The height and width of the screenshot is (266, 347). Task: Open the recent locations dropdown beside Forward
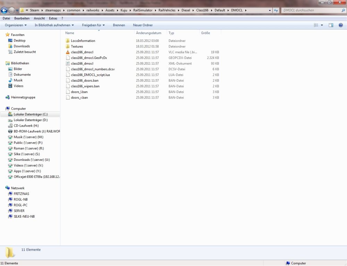[17, 10]
